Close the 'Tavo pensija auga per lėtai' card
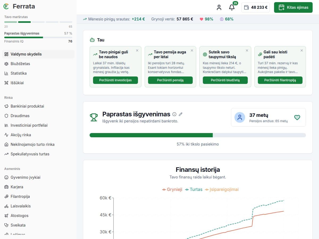Viewport: 319px width, 239px height. tap(192, 50)
